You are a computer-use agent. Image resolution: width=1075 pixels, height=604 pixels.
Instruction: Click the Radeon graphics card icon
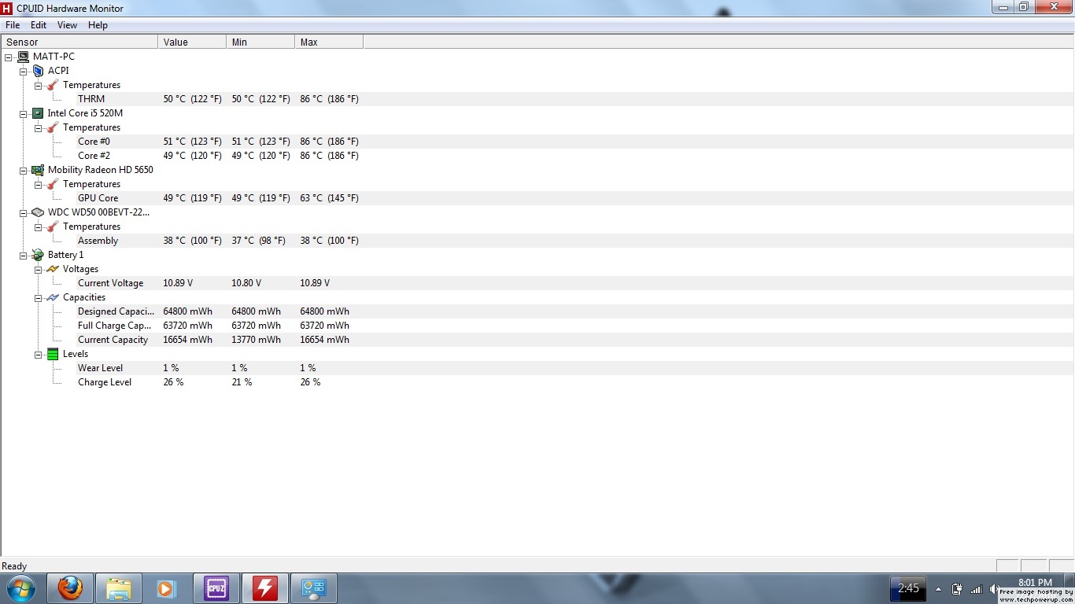click(38, 170)
